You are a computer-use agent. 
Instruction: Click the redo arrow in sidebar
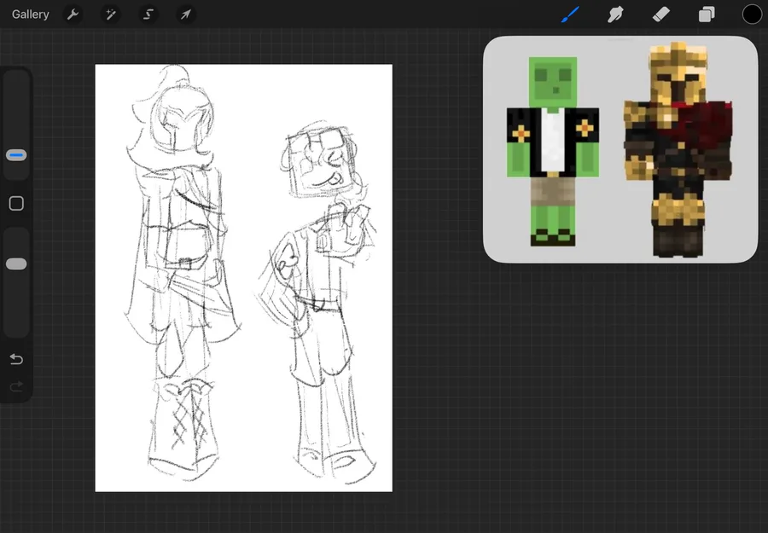[x=16, y=386]
